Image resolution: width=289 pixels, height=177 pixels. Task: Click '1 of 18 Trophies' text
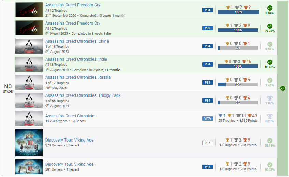point(57,47)
